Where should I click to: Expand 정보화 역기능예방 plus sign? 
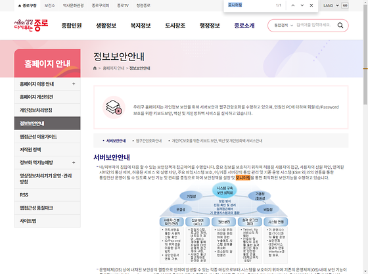point(74,162)
